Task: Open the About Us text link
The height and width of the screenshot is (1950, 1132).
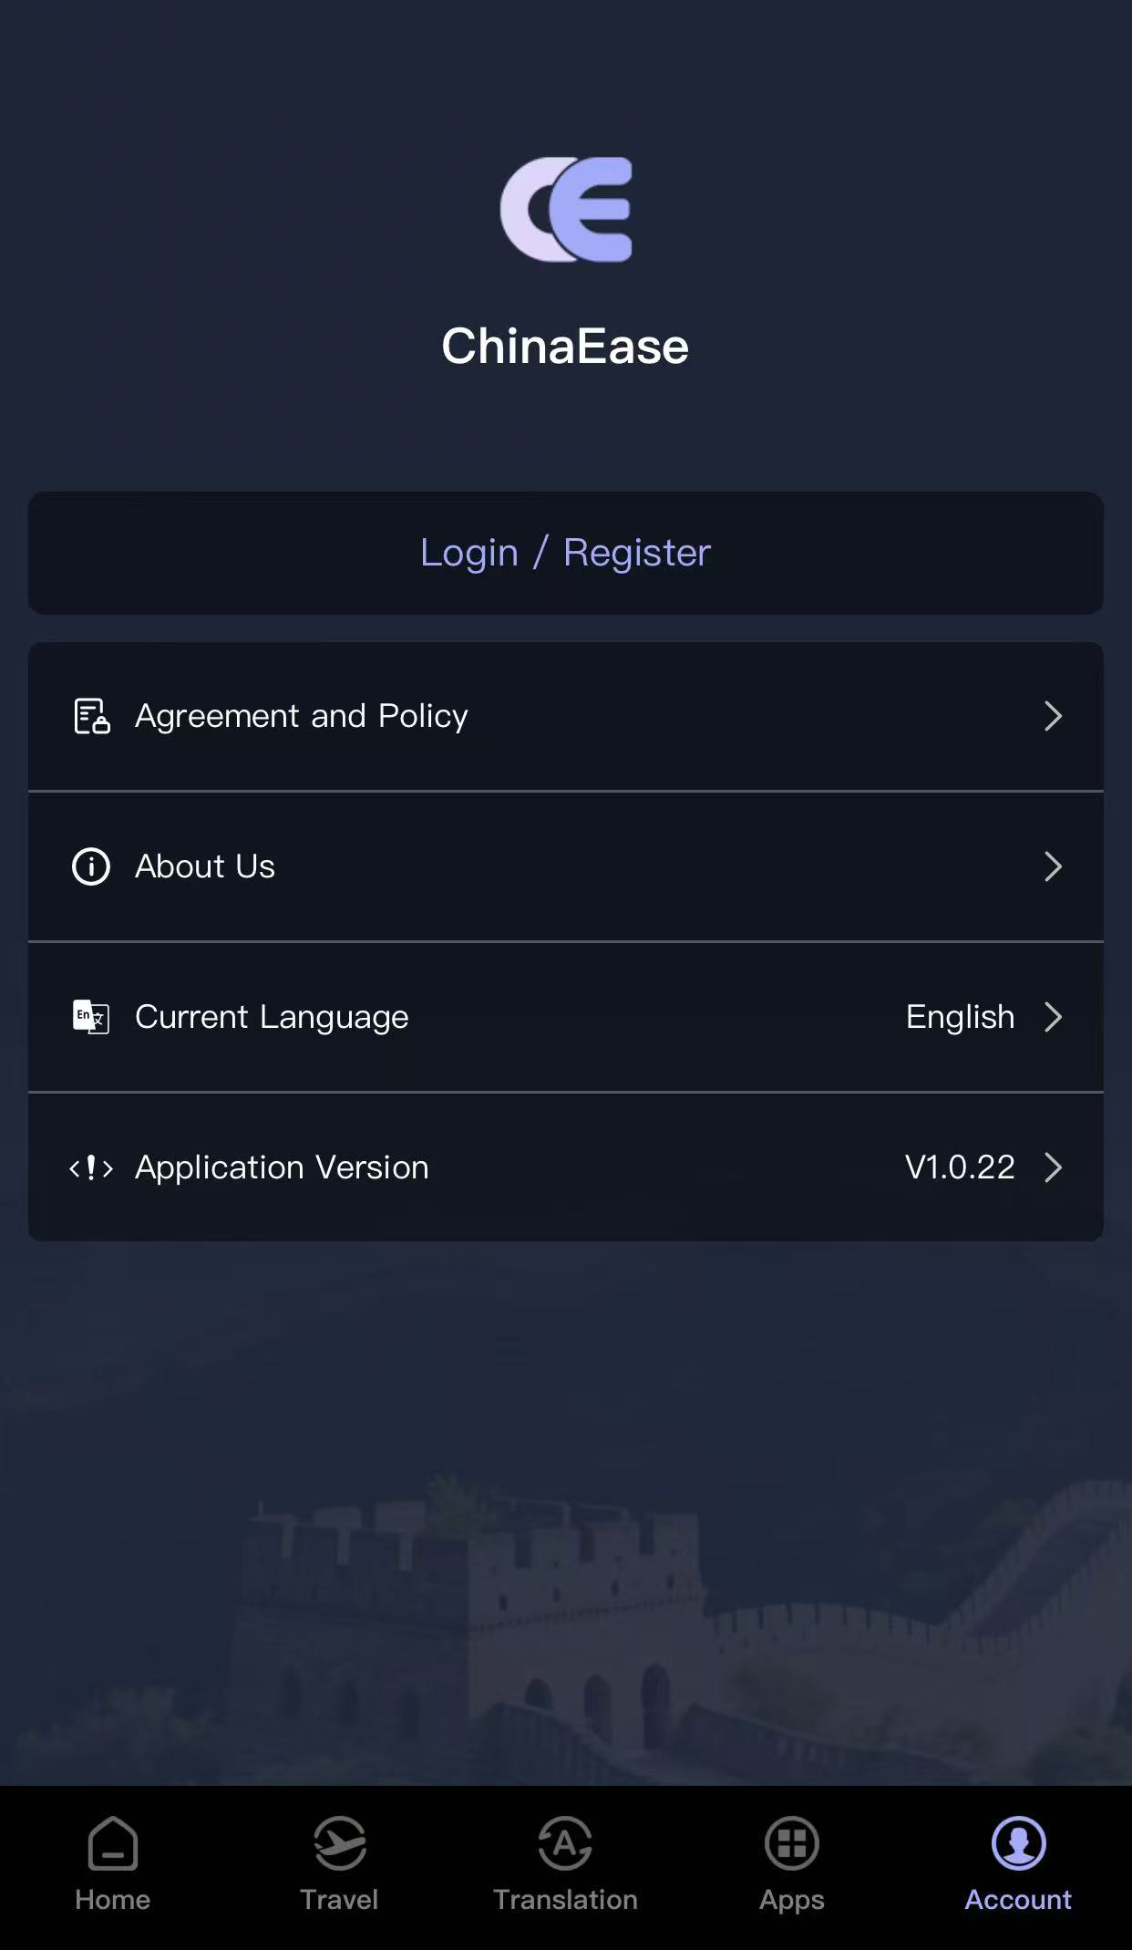Action: (205, 866)
